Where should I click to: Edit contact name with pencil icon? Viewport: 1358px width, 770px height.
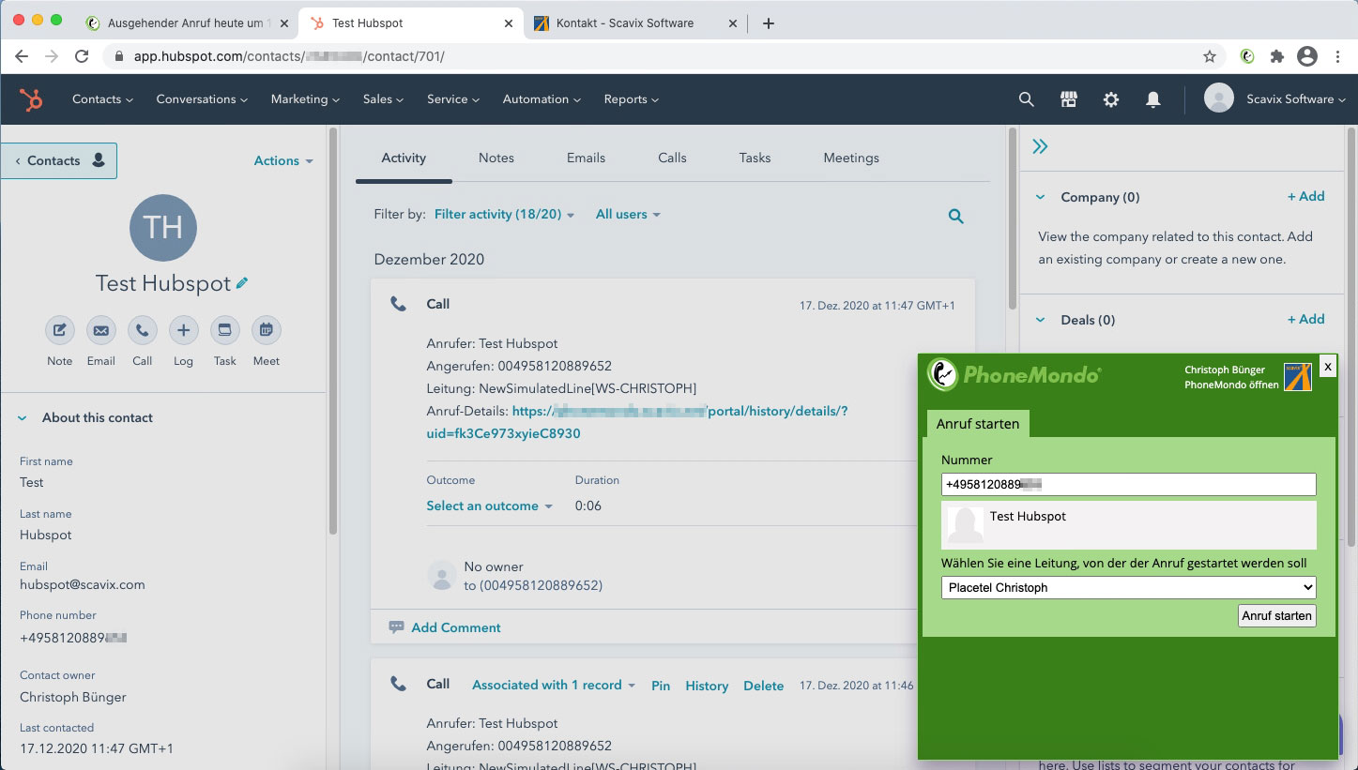pos(242,282)
